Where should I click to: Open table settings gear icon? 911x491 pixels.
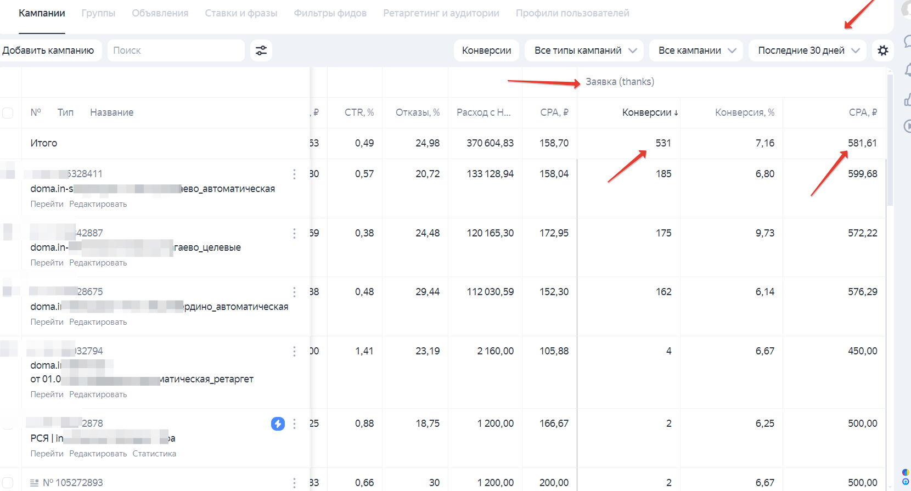(882, 50)
